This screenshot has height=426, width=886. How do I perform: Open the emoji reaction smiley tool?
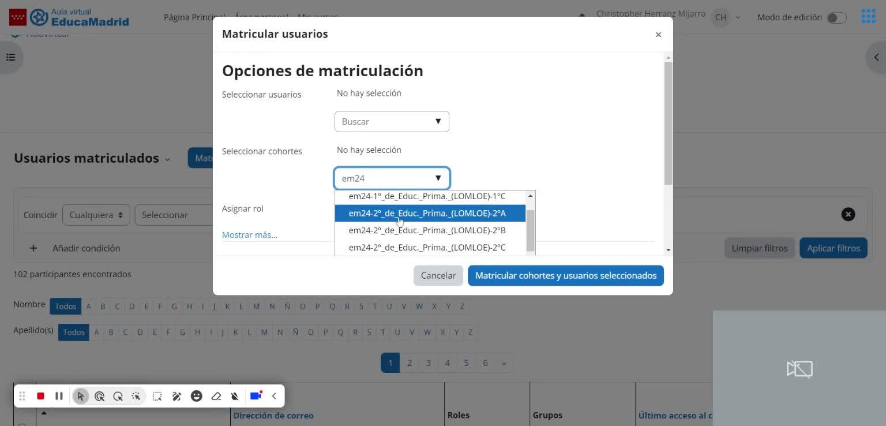click(197, 396)
